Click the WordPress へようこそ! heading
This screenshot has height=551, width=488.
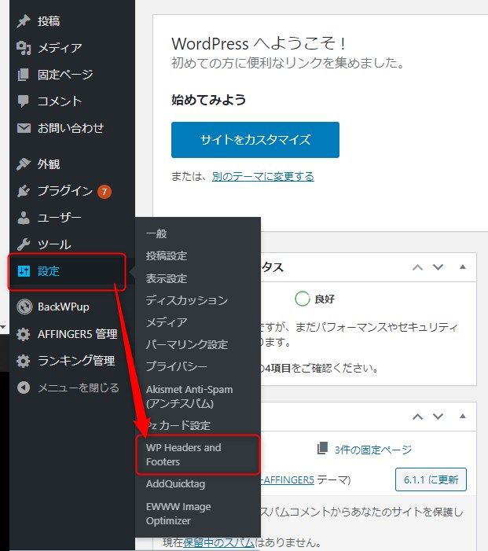[259, 44]
